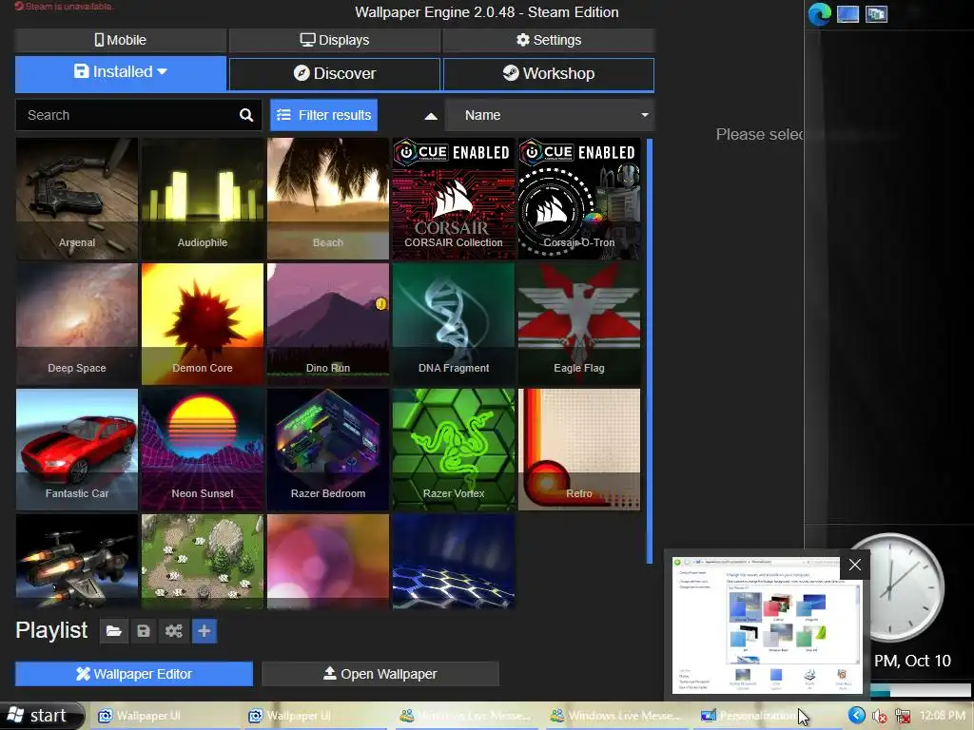Click the wallpaper list scrollbar

[650, 351]
